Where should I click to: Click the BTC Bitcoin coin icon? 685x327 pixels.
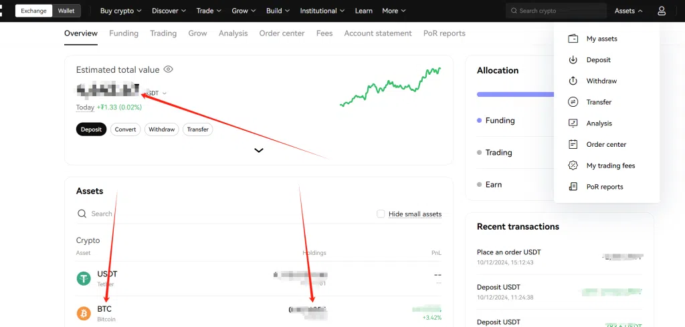(84, 313)
